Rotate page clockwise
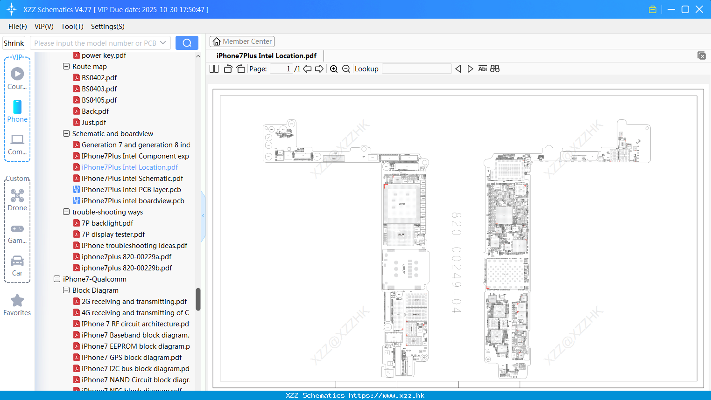 pos(240,69)
